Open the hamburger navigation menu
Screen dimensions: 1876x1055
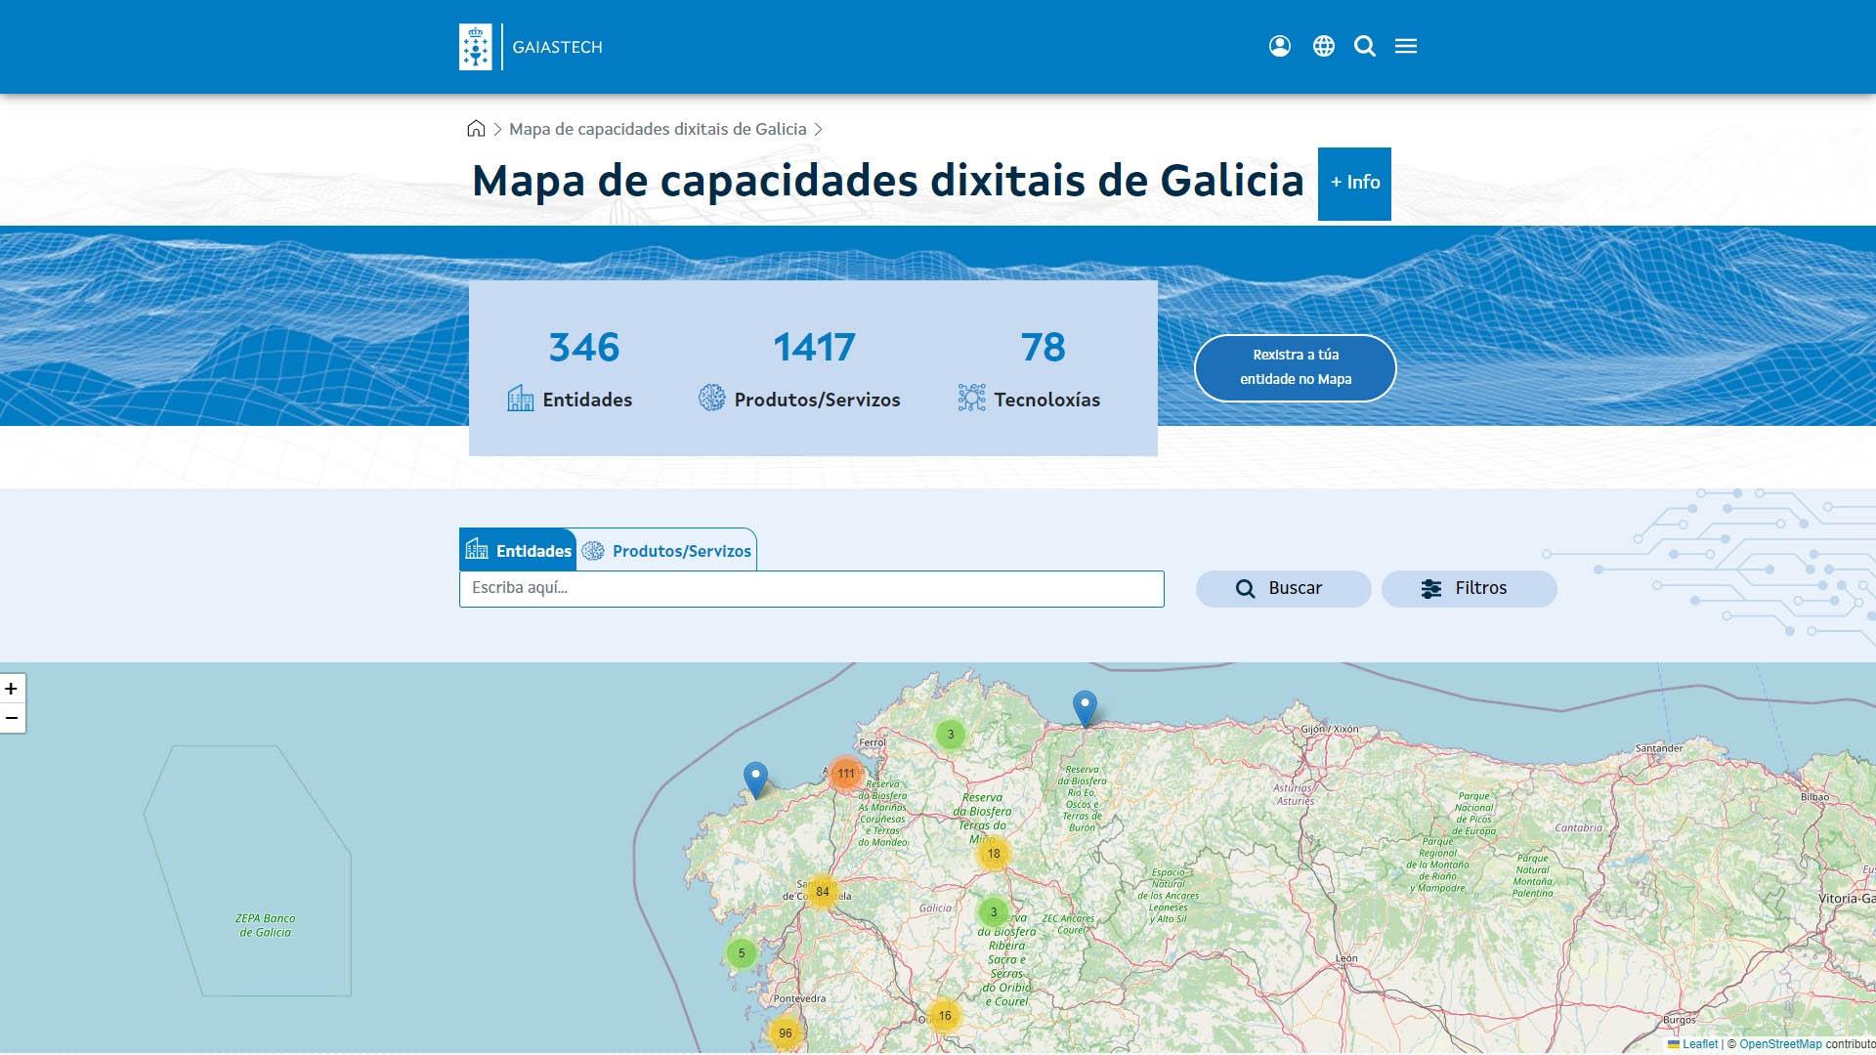pos(1406,45)
